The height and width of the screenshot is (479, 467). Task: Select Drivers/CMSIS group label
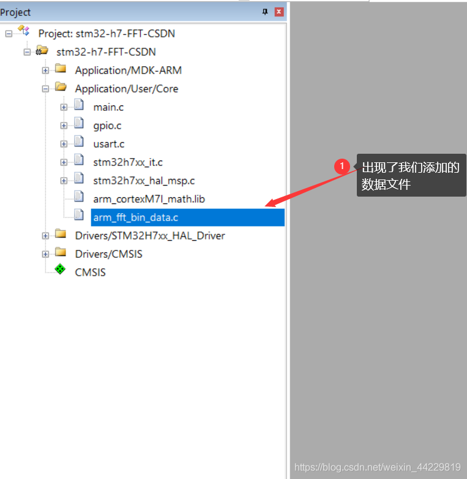pyautogui.click(x=109, y=254)
